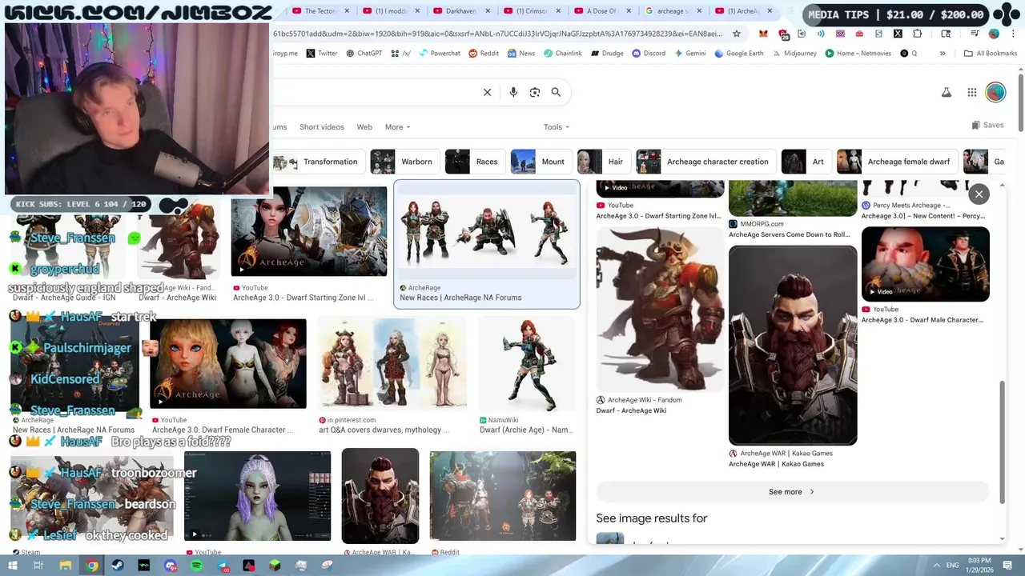Open the ChatGPT bookmark

click(364, 54)
